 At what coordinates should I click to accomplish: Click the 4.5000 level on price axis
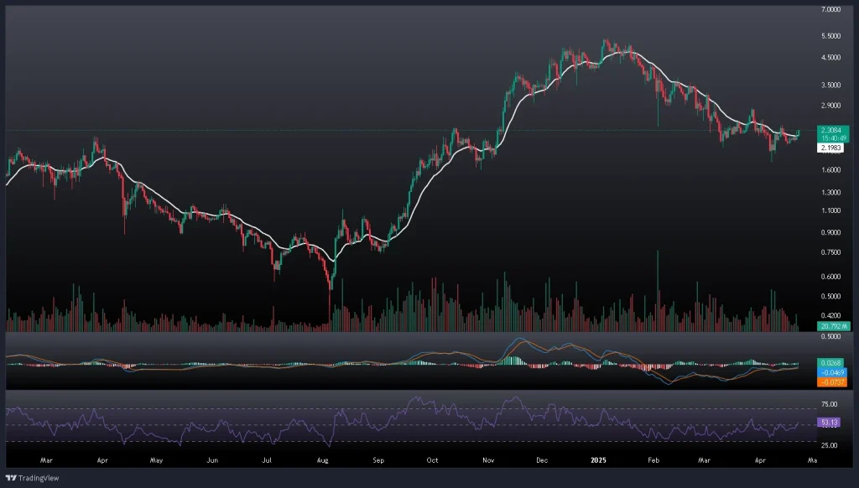tap(830, 58)
